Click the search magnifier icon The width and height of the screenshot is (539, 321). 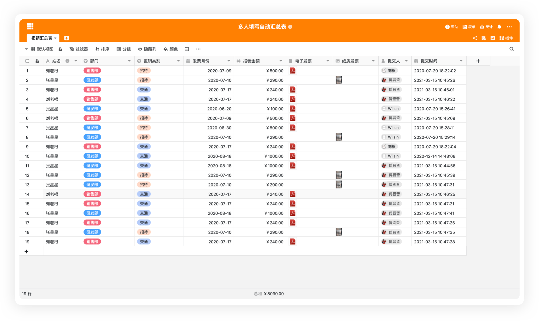point(511,49)
